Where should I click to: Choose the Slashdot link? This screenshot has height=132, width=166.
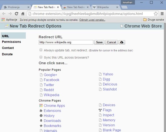click(110, 89)
